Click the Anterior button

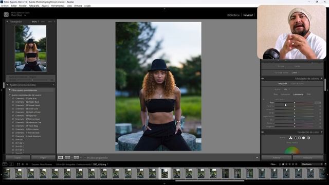click(277, 158)
